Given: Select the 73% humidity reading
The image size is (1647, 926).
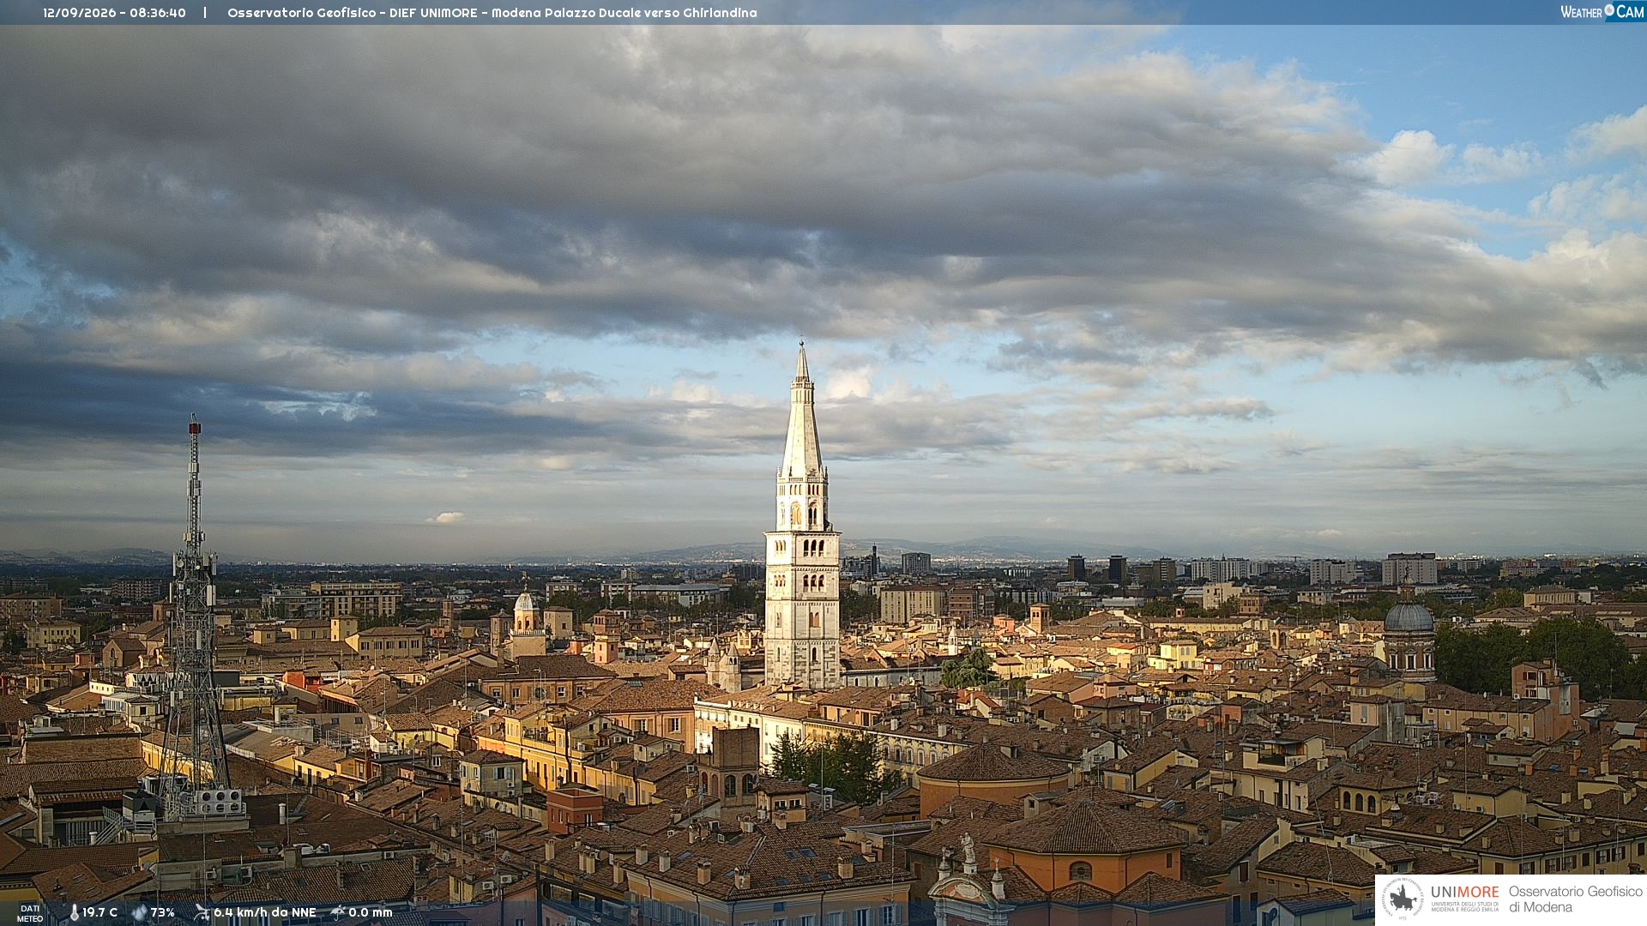Looking at the screenshot, I should 163,913.
